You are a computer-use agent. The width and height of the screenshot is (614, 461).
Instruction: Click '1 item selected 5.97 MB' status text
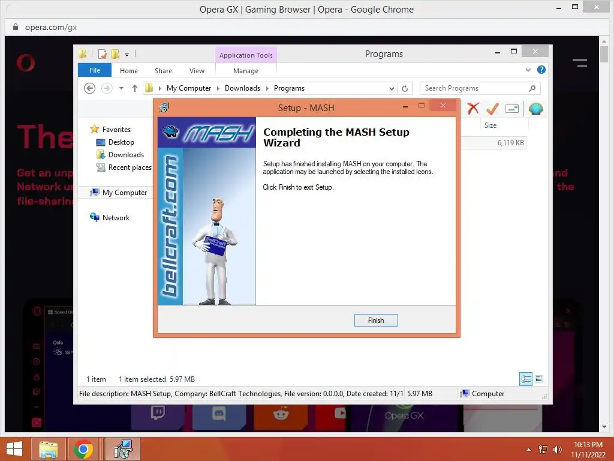tap(156, 379)
